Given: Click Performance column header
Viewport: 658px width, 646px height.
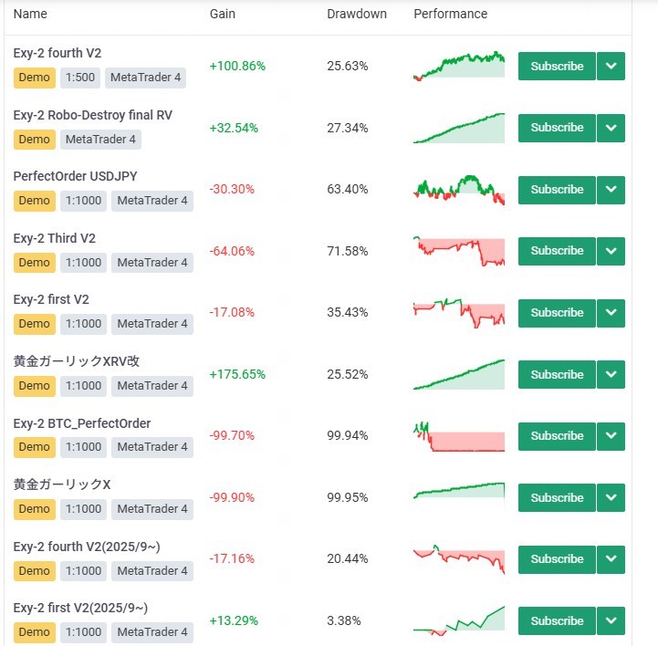Looking at the screenshot, I should point(450,15).
